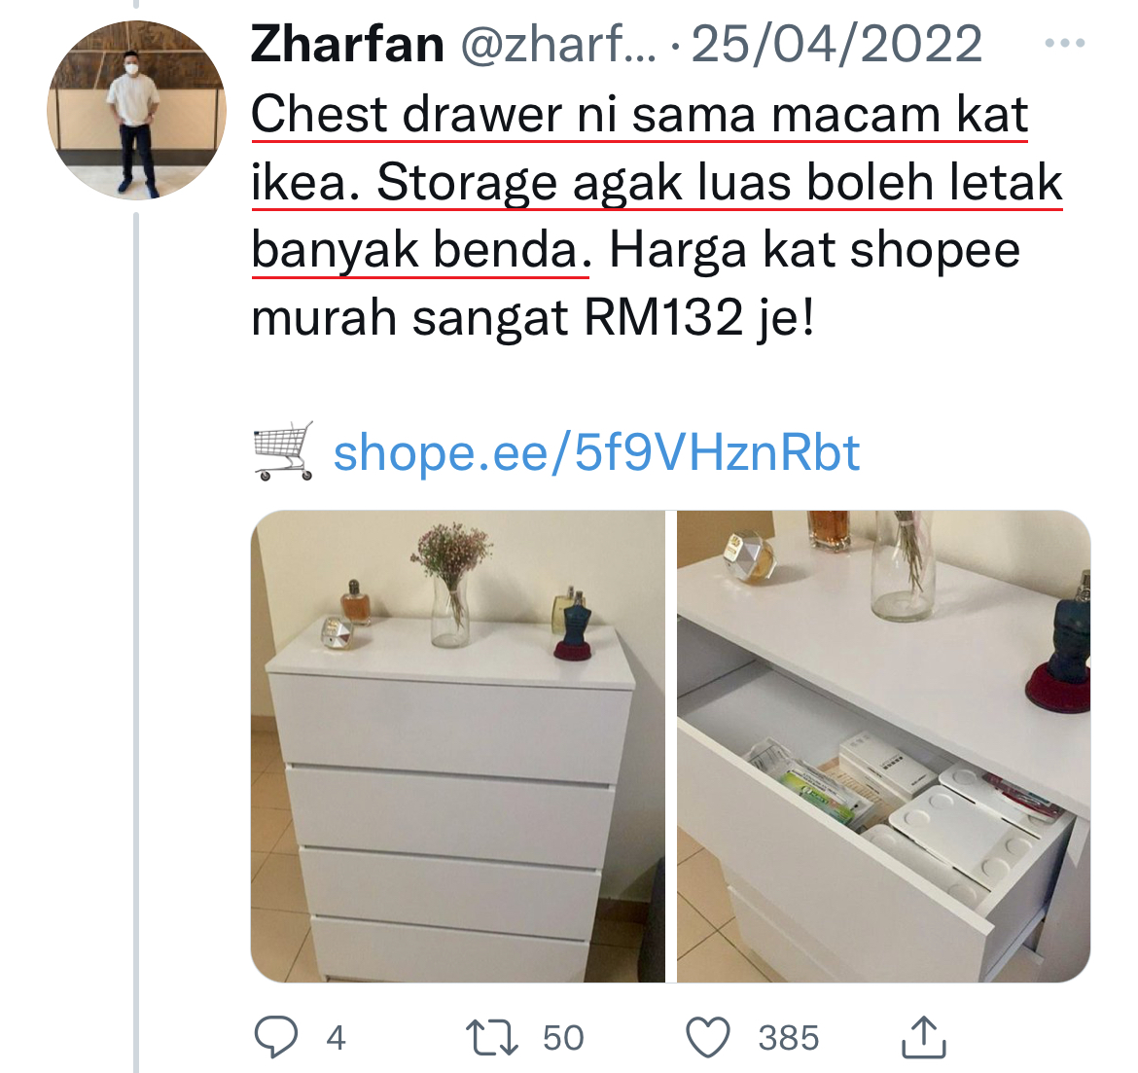Image resolution: width=1138 pixels, height=1073 pixels.
Task: Click the Zharfan display name
Action: pos(347,44)
